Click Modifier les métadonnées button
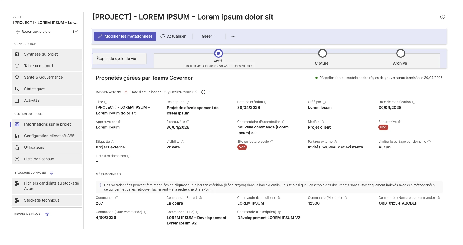The width and height of the screenshot is (463, 245). 125,36
